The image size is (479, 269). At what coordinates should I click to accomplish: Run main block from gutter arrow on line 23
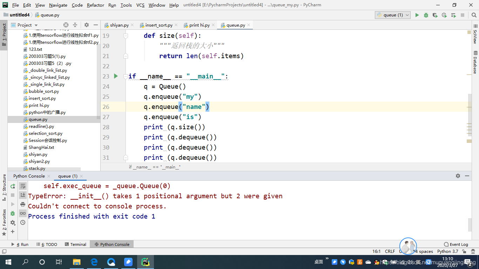coord(116,76)
